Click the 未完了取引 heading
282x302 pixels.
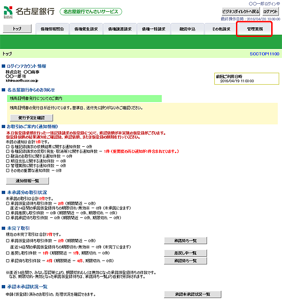coord(18,228)
